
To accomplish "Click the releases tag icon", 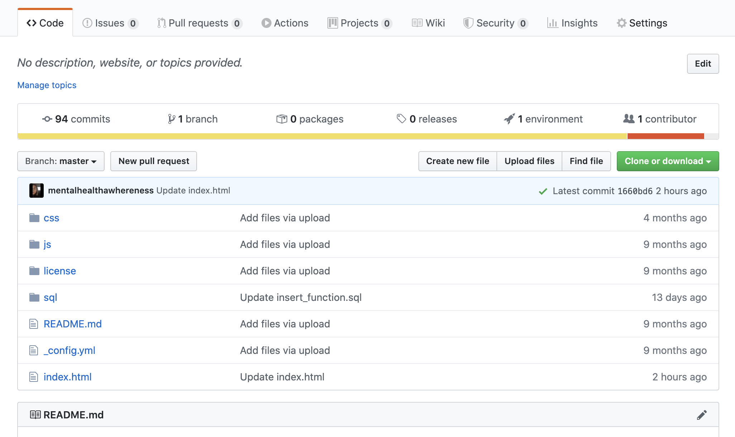I will 401,119.
